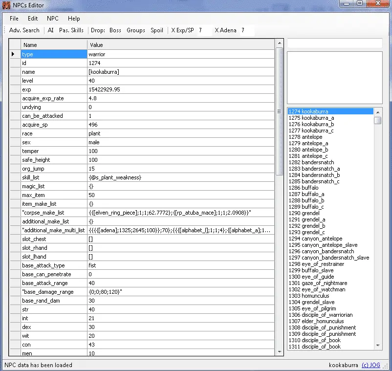The width and height of the screenshot is (392, 371).
Task: Click the search box above NPC list
Action: [x=334, y=44]
